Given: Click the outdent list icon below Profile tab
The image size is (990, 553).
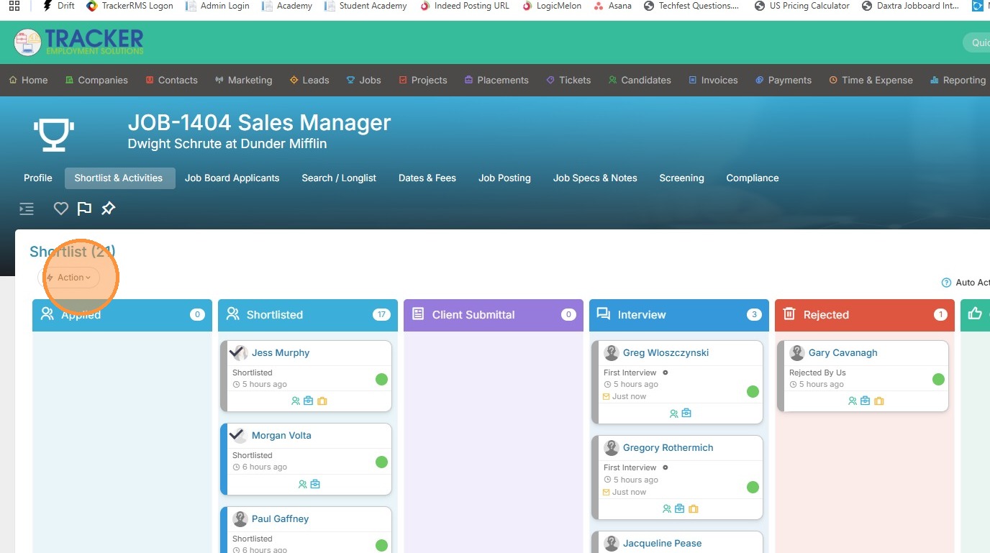Looking at the screenshot, I should [x=27, y=209].
